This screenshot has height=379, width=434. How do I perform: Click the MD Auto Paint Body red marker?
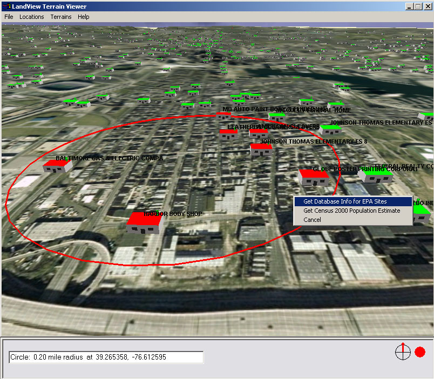[223, 116]
